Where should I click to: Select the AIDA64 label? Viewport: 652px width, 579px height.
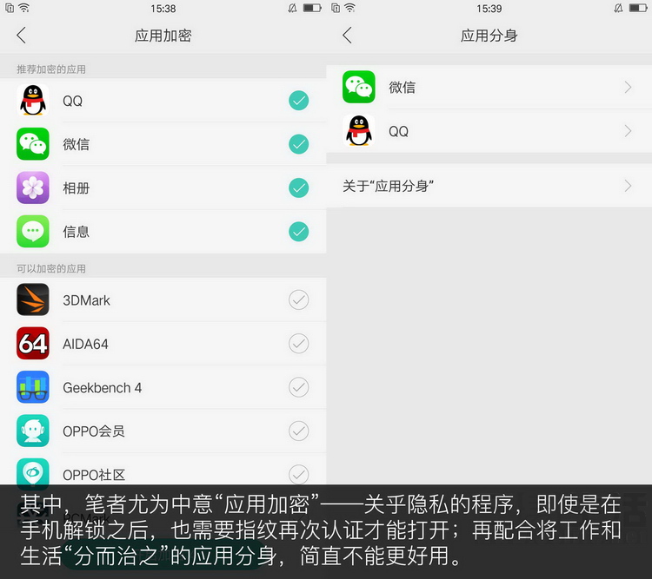[85, 344]
